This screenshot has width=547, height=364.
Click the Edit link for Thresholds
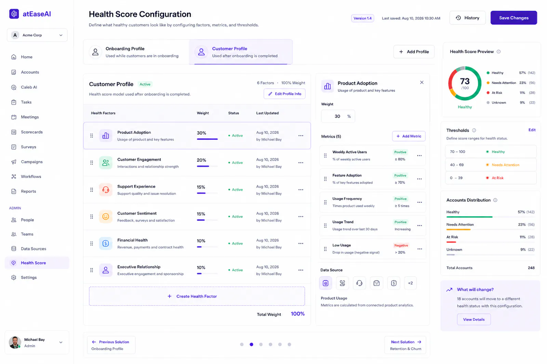532,130
